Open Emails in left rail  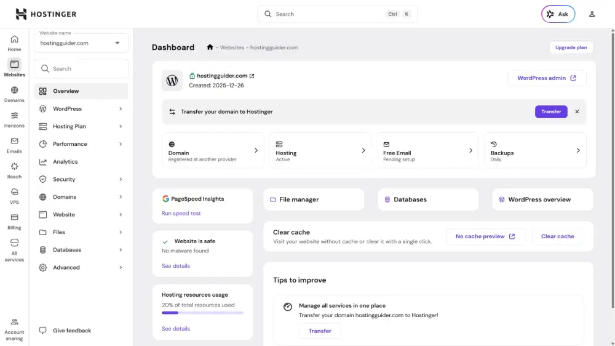(14, 145)
